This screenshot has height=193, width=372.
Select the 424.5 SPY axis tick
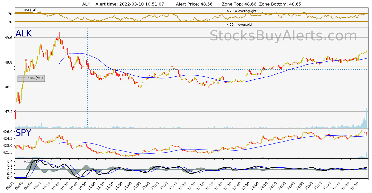pyautogui.click(x=7, y=138)
